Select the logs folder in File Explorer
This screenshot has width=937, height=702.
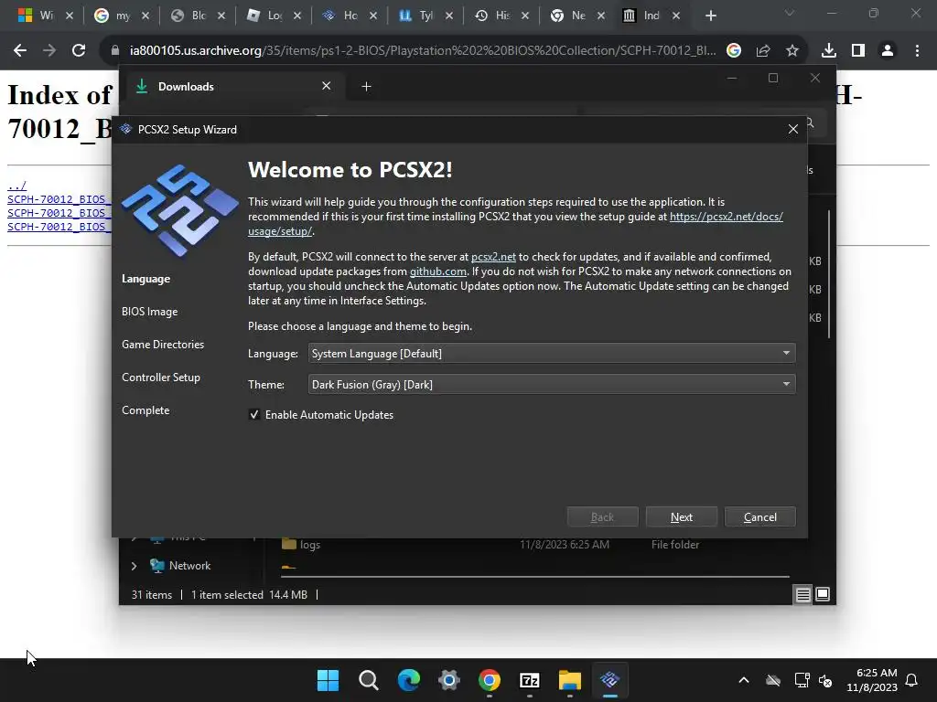(309, 545)
